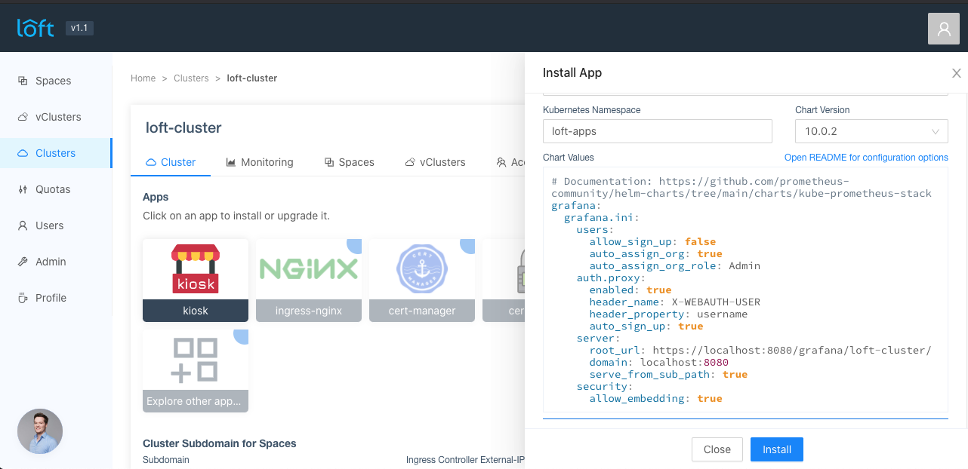Viewport: 968px width, 469px height.
Task: Click the Install button
Action: tap(776, 449)
